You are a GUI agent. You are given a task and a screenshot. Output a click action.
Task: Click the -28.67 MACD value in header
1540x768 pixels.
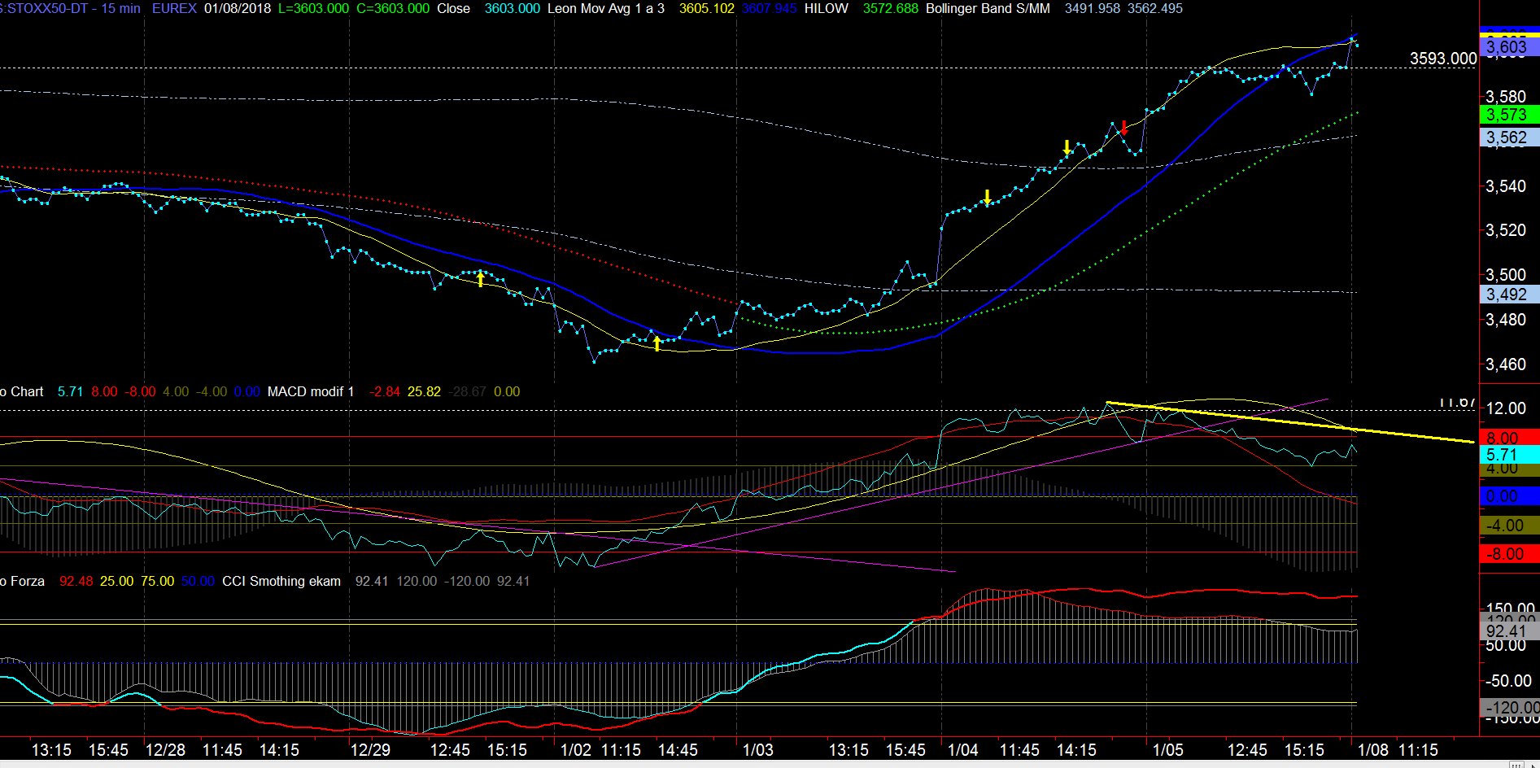click(467, 391)
